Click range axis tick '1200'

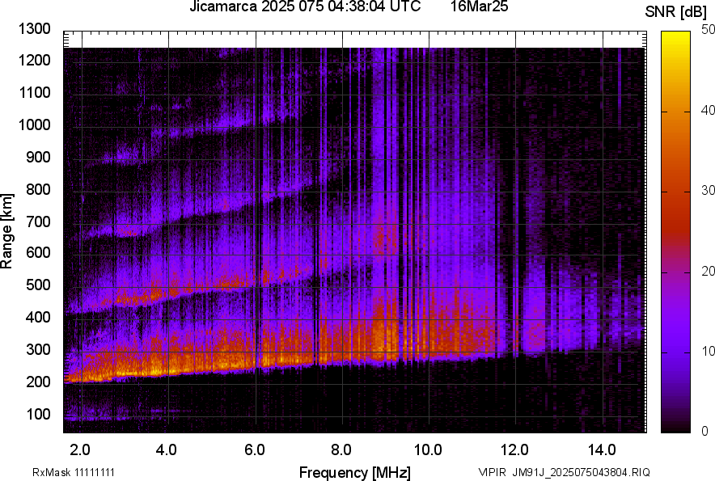coord(34,60)
